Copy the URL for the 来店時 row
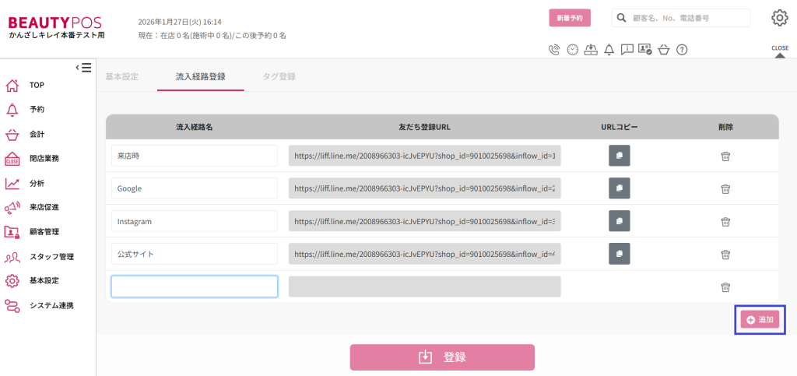 click(619, 156)
